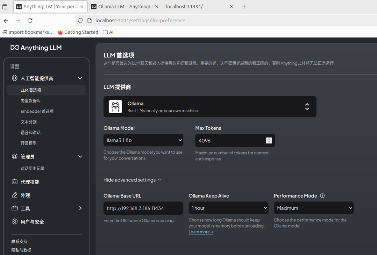Open the Ollama Model dropdown

pos(143,140)
